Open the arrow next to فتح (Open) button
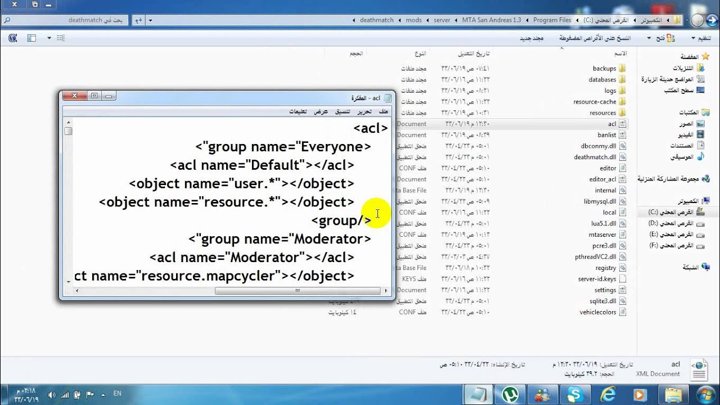 (649, 38)
